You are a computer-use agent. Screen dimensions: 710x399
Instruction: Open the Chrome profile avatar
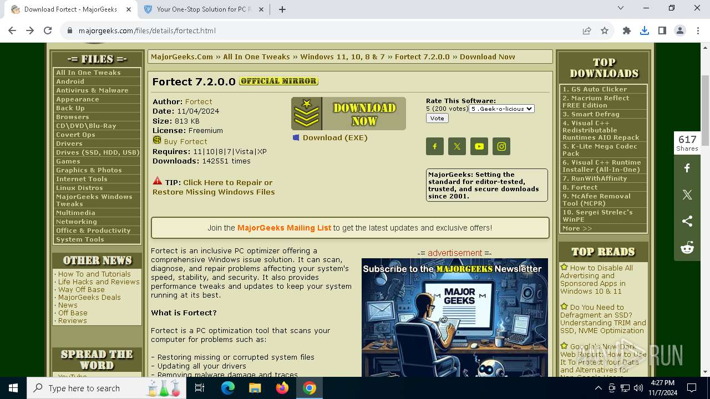680,30
